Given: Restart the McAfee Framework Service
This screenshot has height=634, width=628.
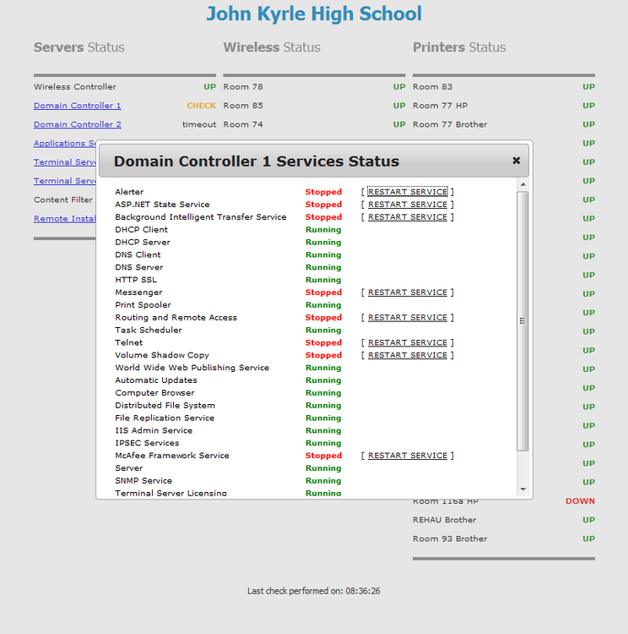Looking at the screenshot, I should point(408,455).
